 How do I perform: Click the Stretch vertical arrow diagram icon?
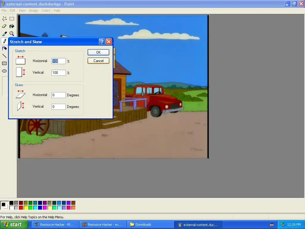pos(21,72)
